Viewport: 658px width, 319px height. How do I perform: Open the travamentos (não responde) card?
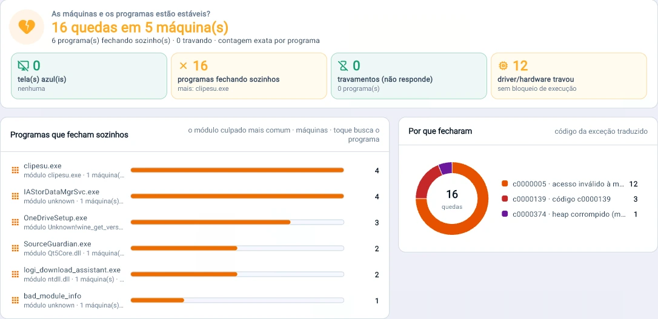(409, 76)
